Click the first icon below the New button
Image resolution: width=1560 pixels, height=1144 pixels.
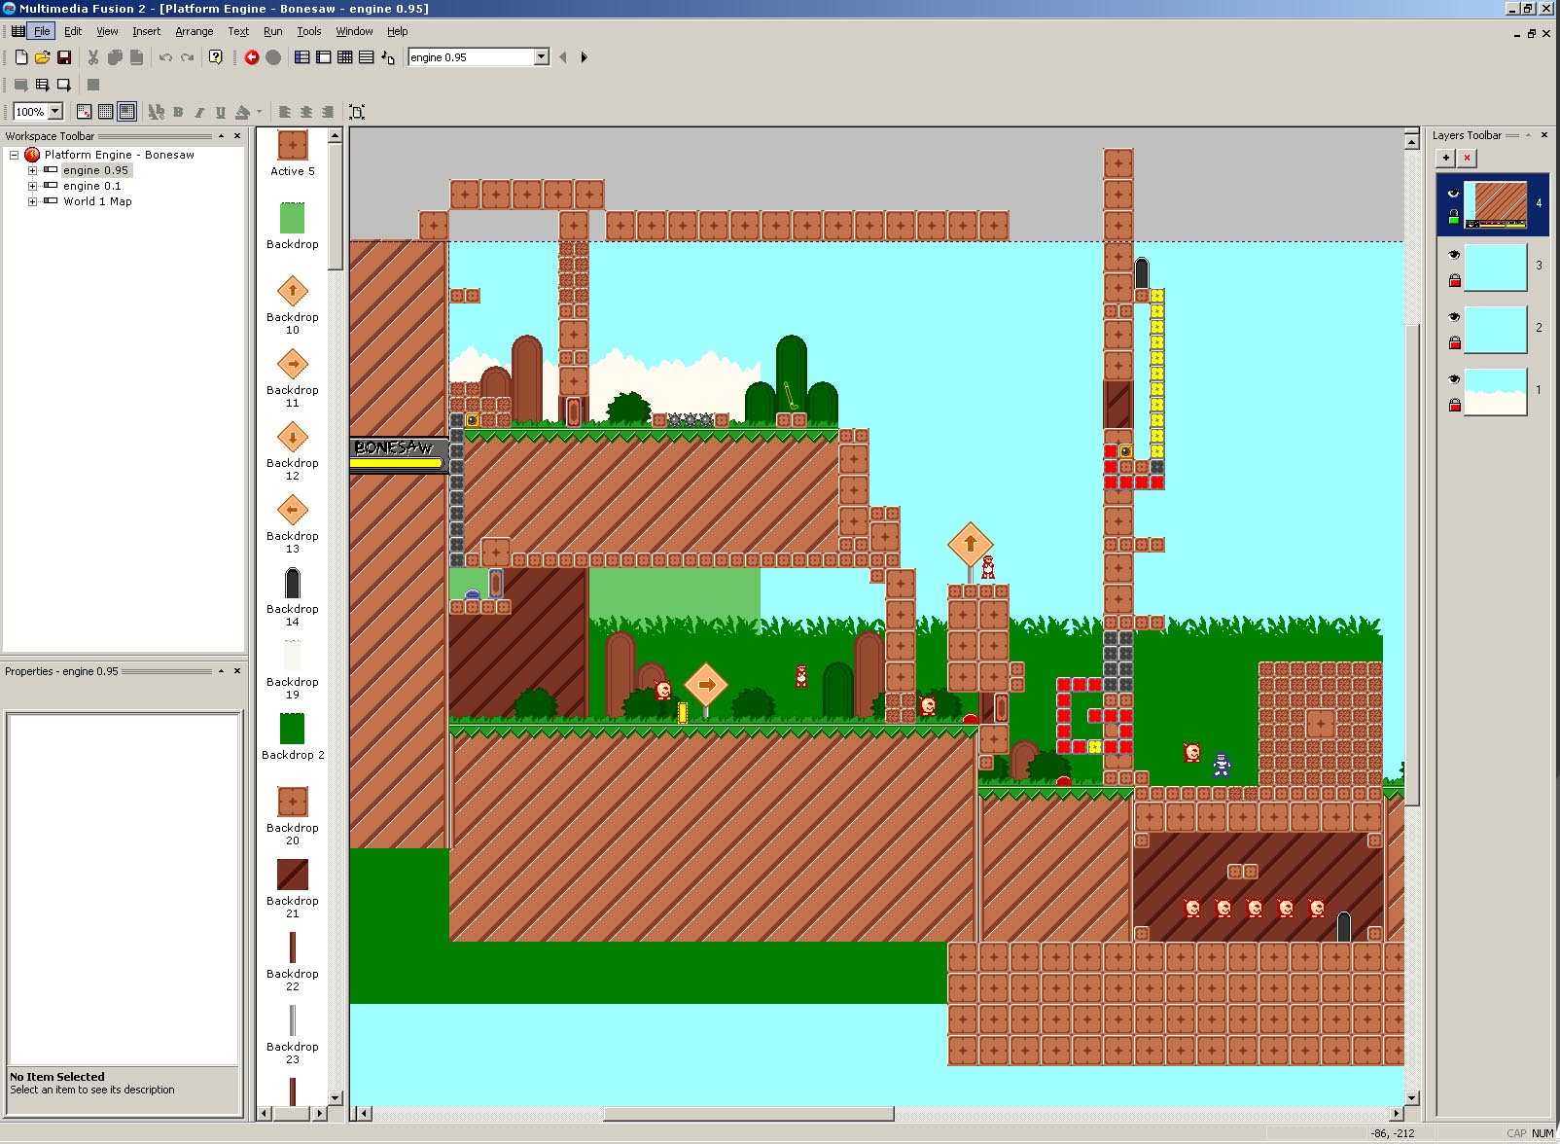(x=20, y=85)
